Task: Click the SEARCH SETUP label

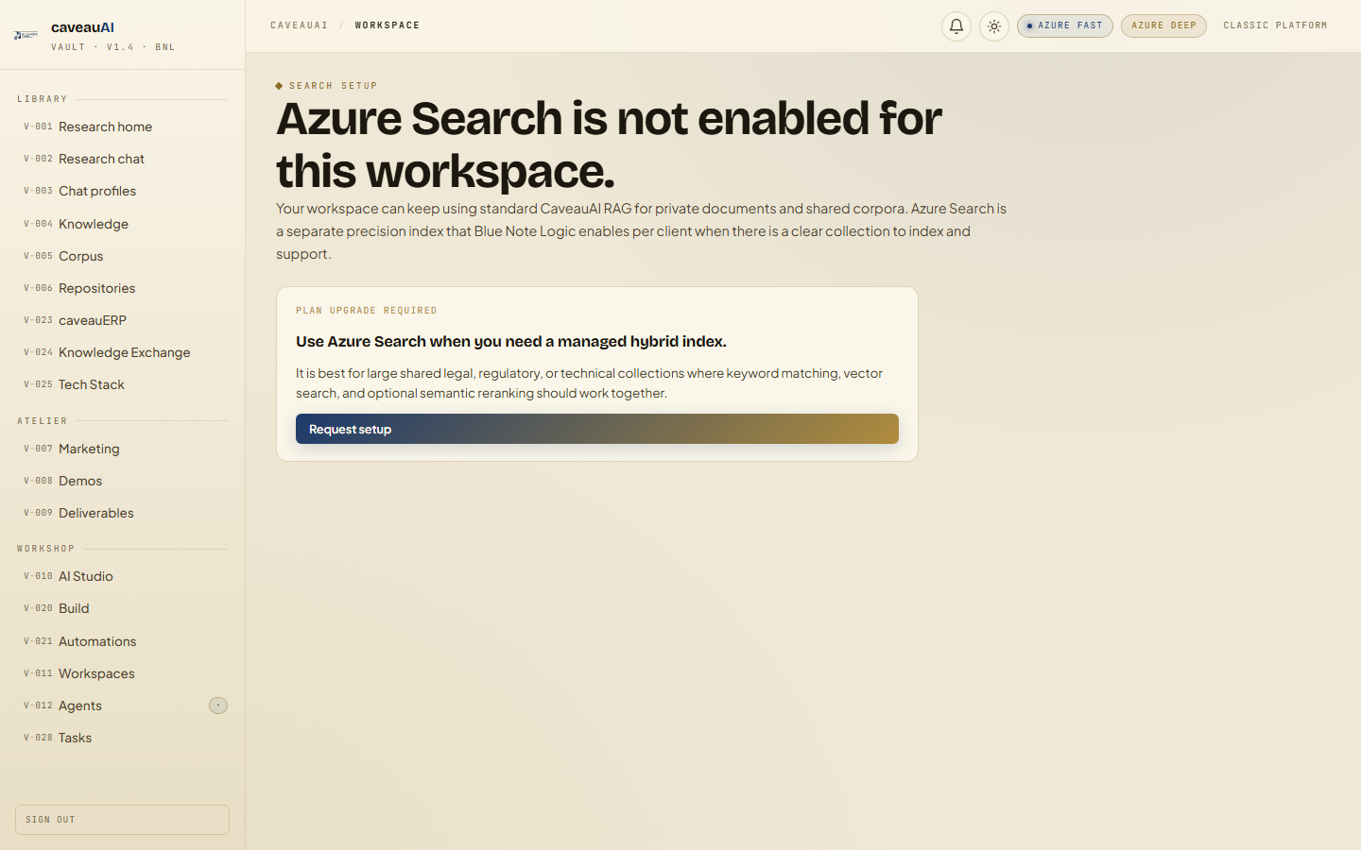Action: click(334, 86)
